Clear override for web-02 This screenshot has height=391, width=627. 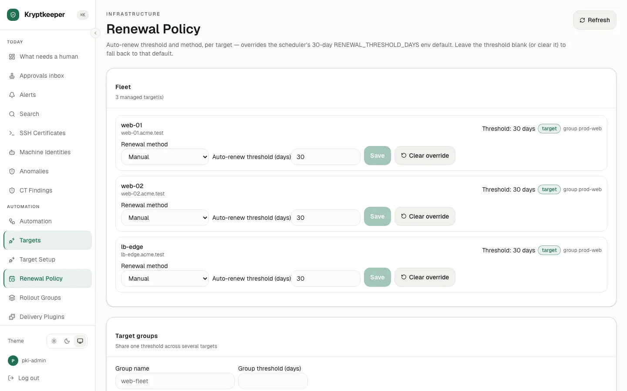(425, 216)
